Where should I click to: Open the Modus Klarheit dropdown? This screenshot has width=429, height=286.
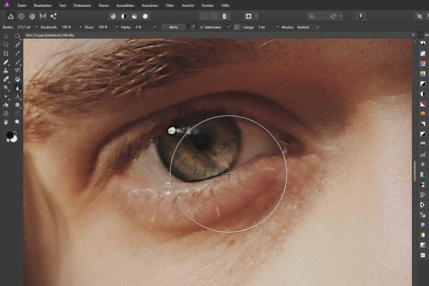point(308,27)
